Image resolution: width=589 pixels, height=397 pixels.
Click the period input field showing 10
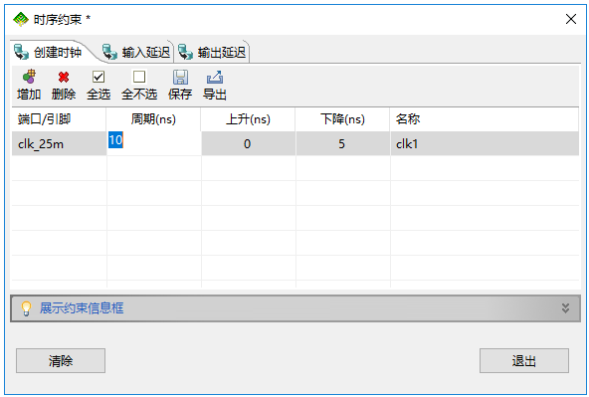(x=154, y=143)
